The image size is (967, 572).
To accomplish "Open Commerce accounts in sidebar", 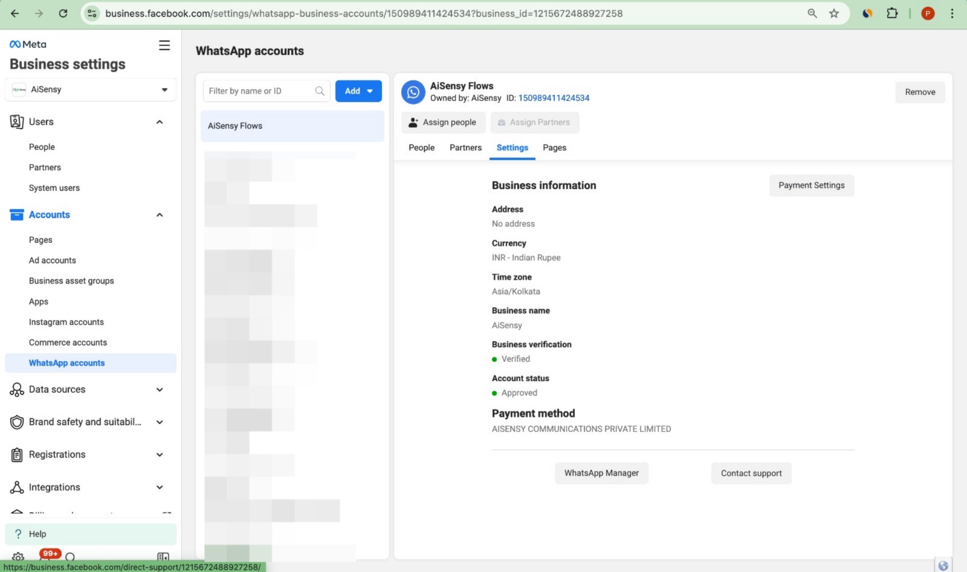I will pos(68,342).
